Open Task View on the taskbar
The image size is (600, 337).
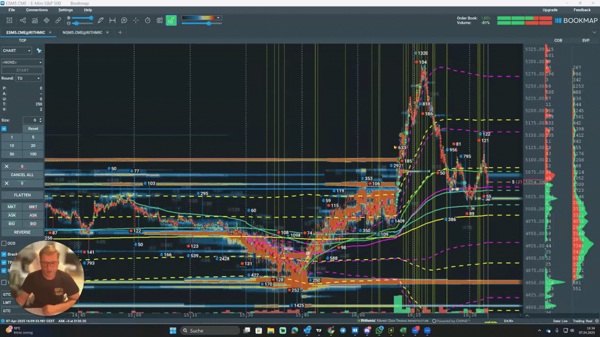point(247,331)
